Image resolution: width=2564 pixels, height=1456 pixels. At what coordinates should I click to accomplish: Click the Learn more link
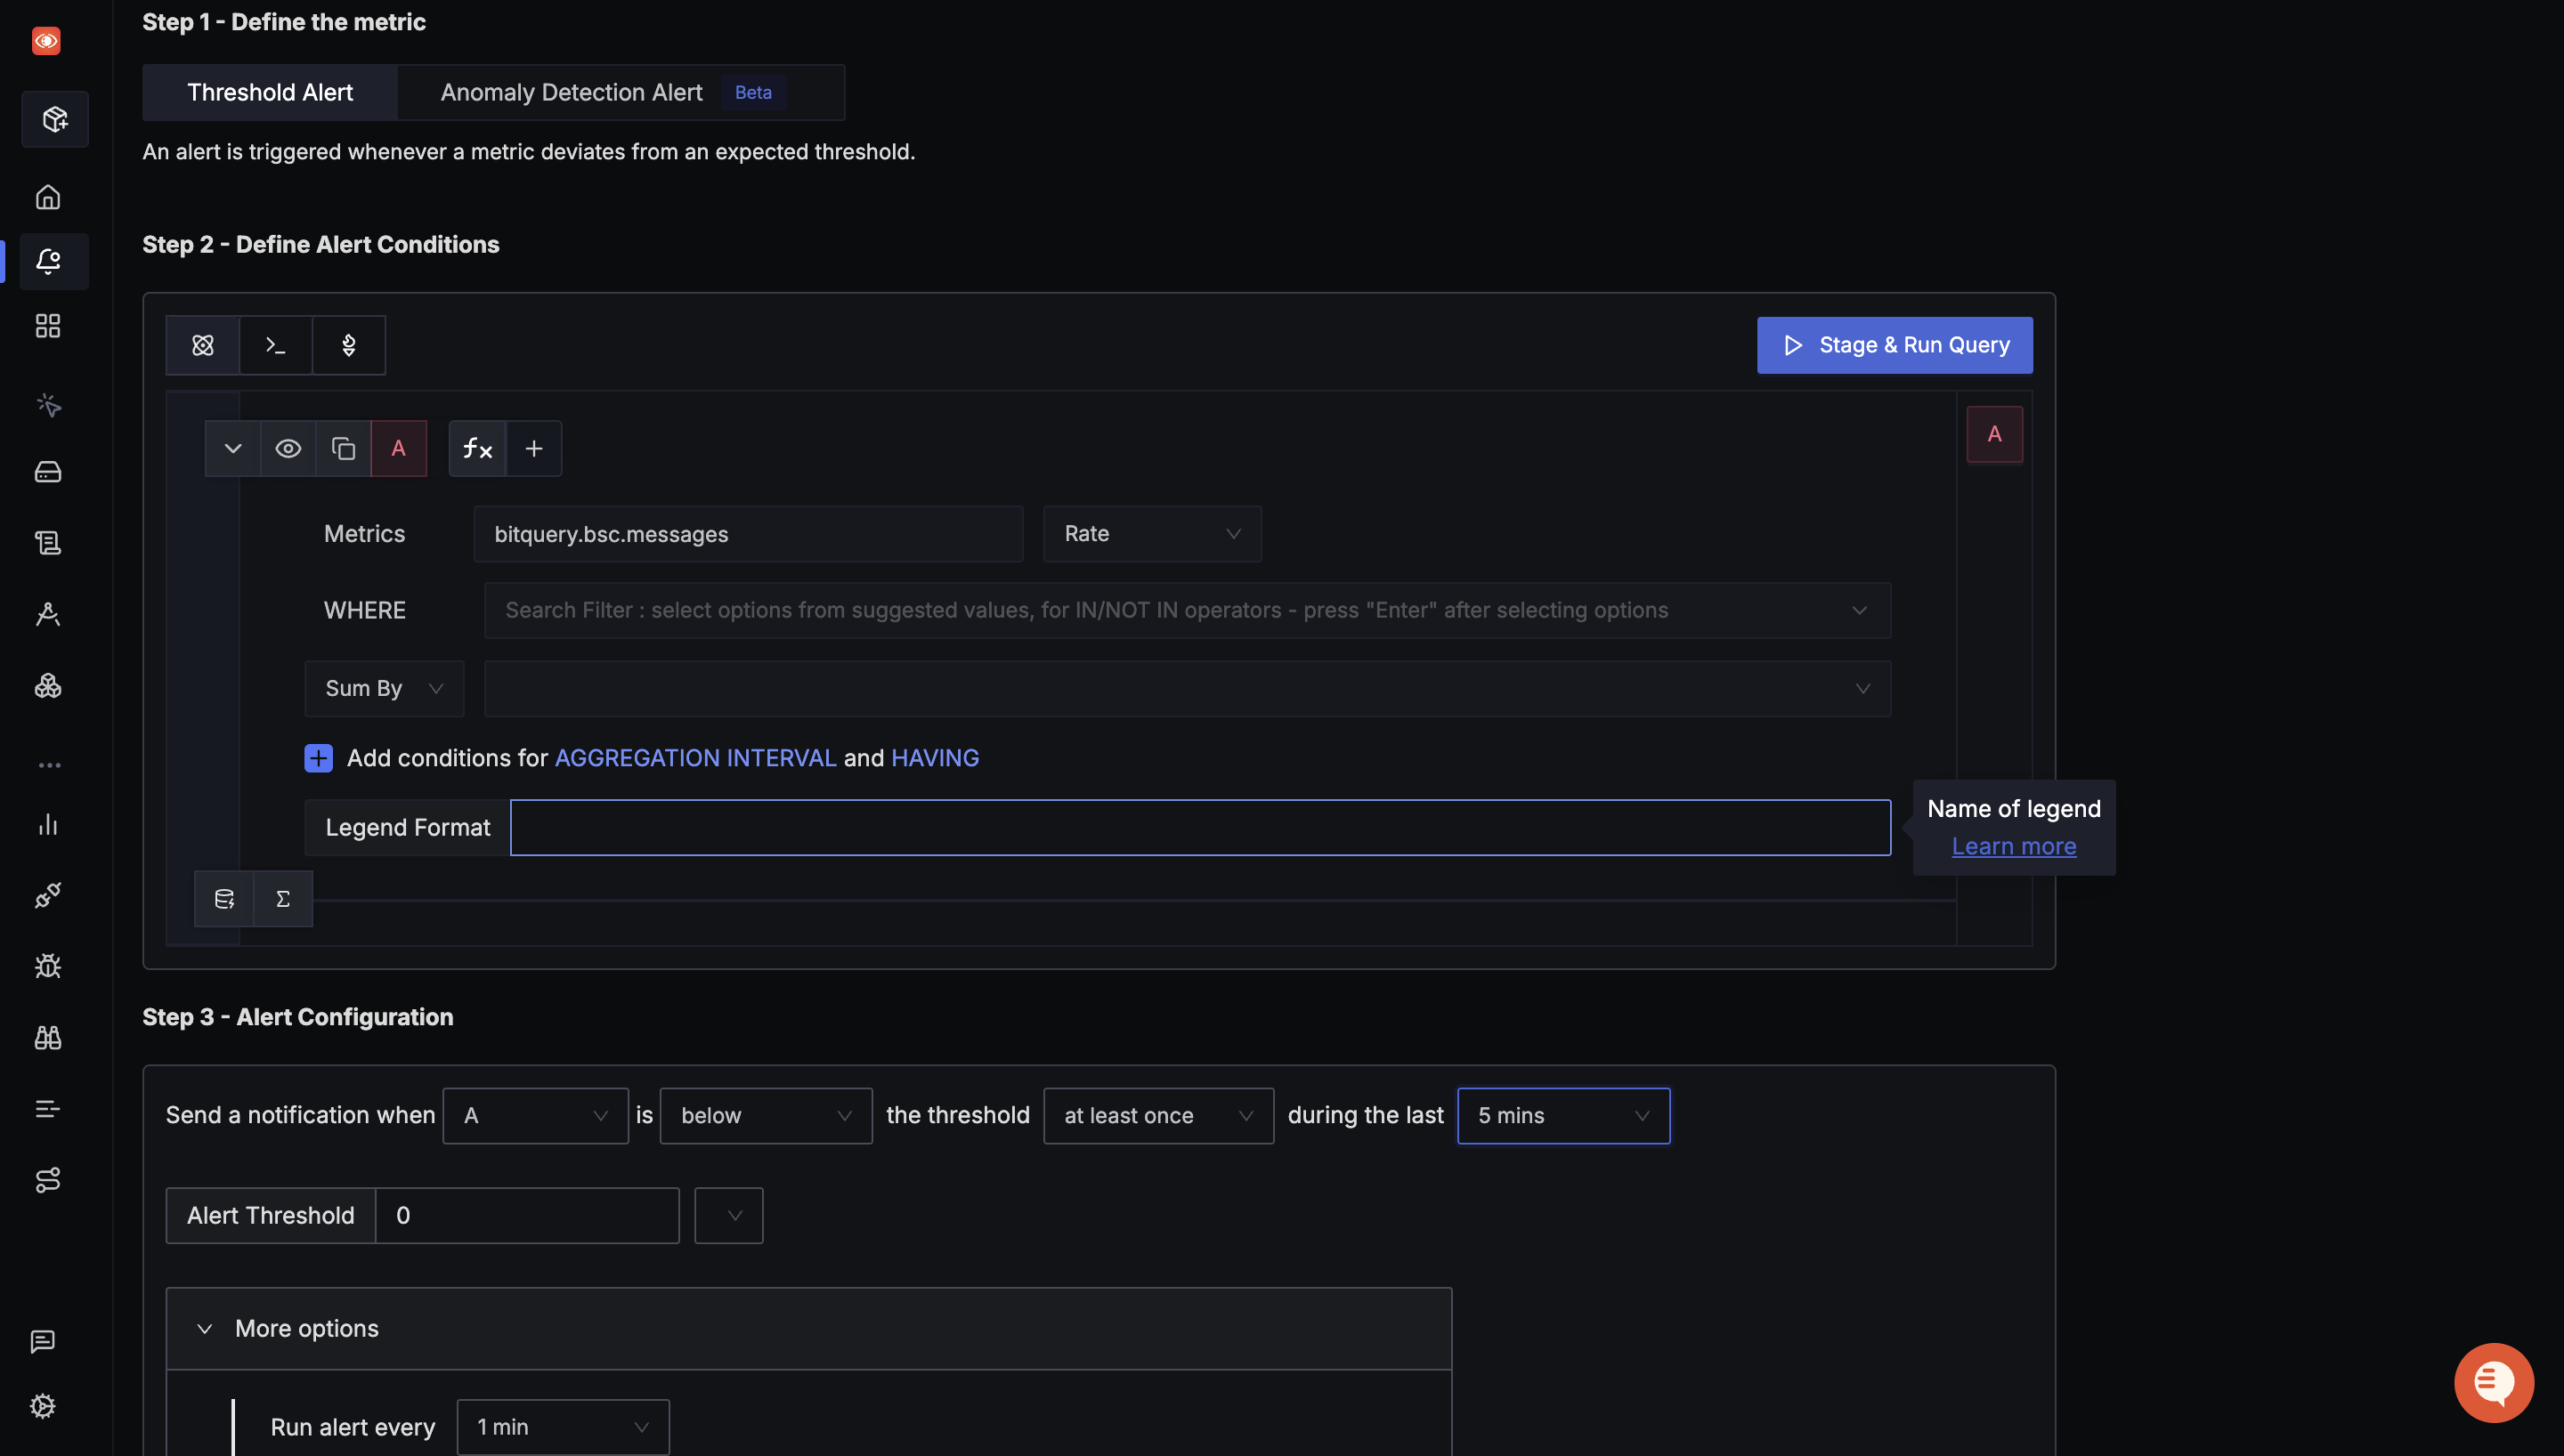pyautogui.click(x=2013, y=846)
